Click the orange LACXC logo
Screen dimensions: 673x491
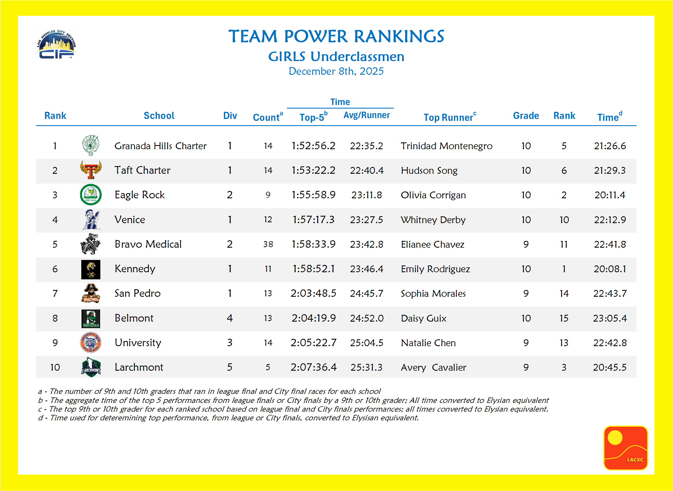click(x=625, y=448)
